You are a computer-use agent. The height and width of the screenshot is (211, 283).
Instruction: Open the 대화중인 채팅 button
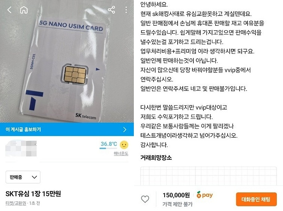pos(256,199)
